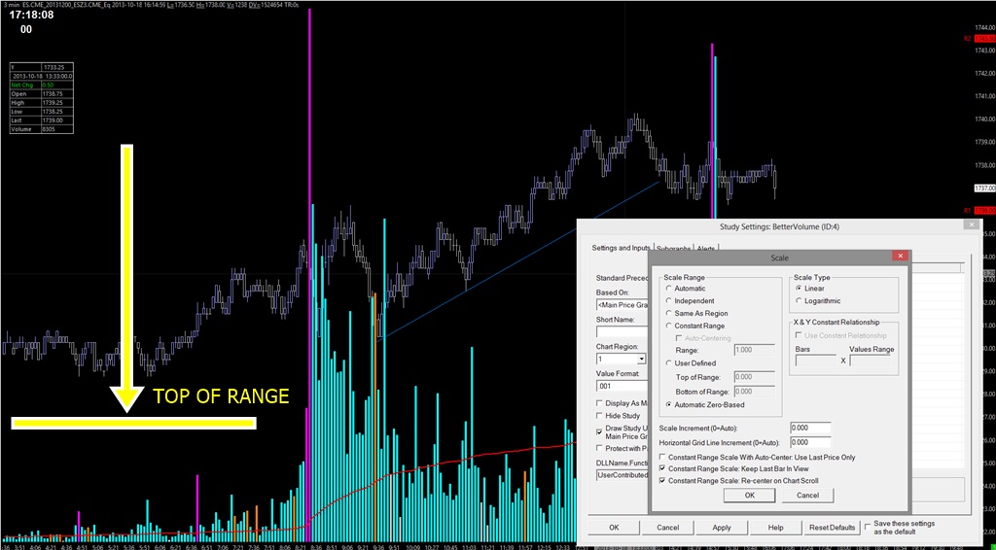Click the DLLName.Function text field

[622, 474]
